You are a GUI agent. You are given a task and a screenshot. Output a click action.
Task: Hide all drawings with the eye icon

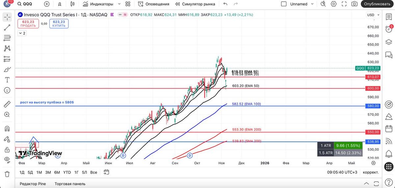pyautogui.click(x=7, y=160)
